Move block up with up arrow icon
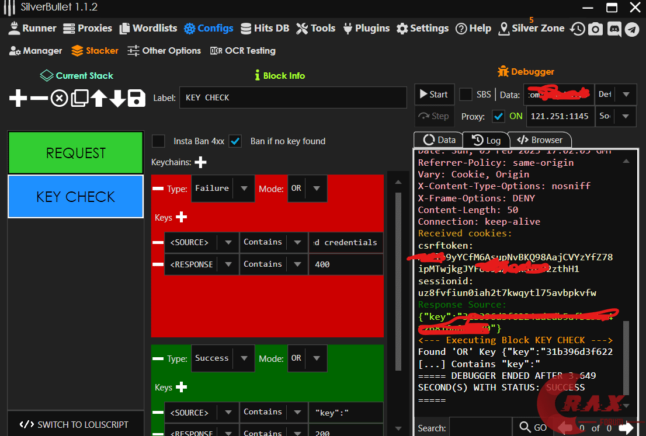The image size is (646, 436). (x=98, y=98)
